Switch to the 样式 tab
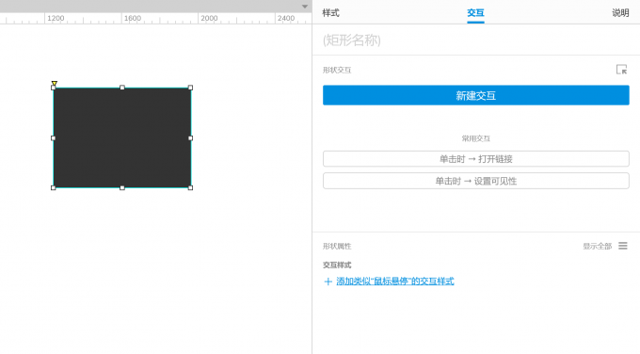The image size is (640, 354). click(330, 12)
